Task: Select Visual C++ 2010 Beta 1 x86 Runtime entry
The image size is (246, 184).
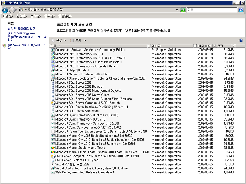Action: pyautogui.click(x=142, y=144)
